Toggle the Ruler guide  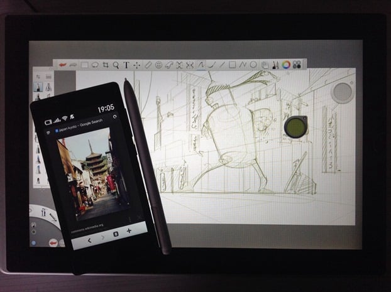(x=148, y=65)
